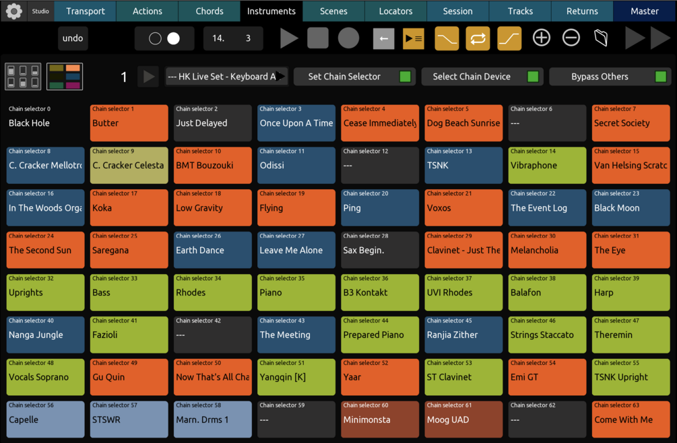This screenshot has height=443, width=677.
Task: Toggle the punch-out icon
Action: 509,38
